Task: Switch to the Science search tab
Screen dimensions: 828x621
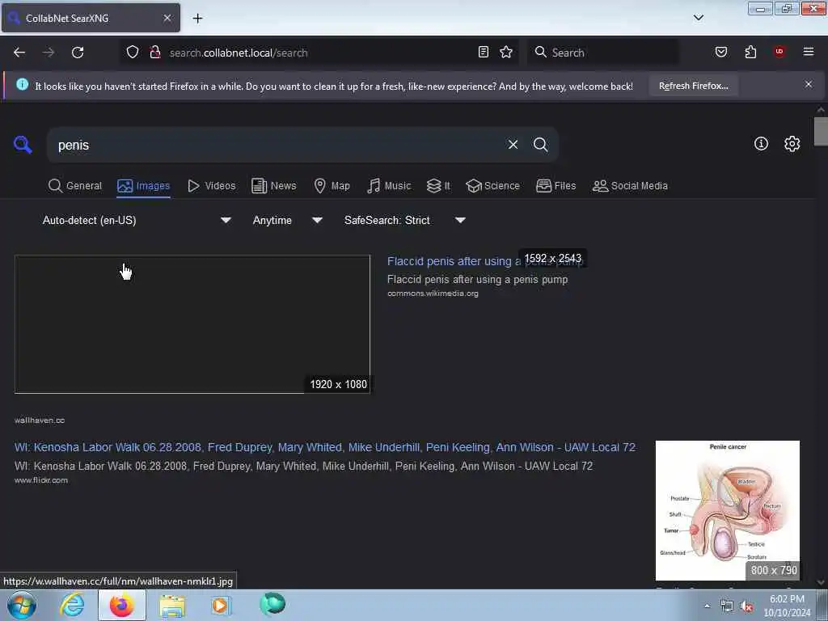Action: 492,186
